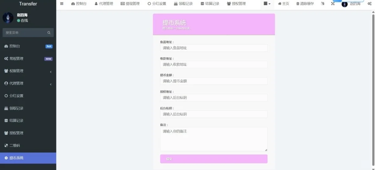Viewport: 375px width, 170px height.
Task: Click the 代理管理 user icon in top bar
Action: pyautogui.click(x=96, y=4)
